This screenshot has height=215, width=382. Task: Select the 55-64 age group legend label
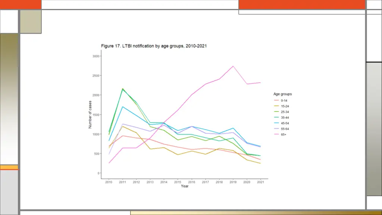tap(285, 129)
